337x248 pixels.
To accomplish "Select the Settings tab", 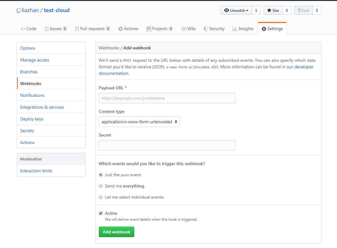I will [x=272, y=29].
